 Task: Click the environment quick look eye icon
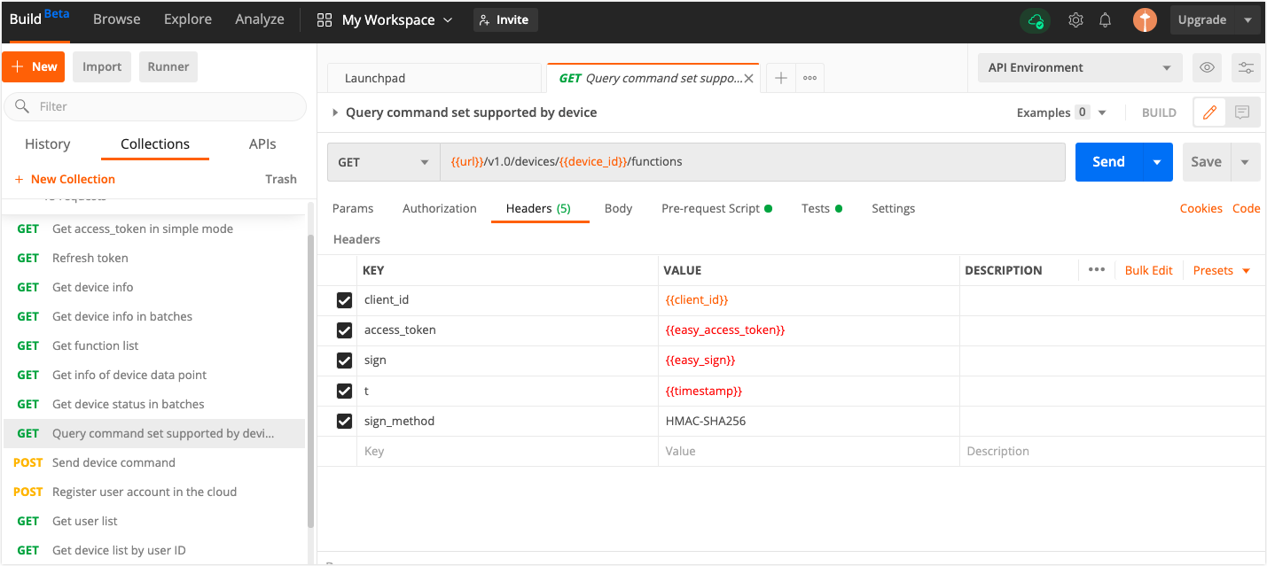point(1206,67)
